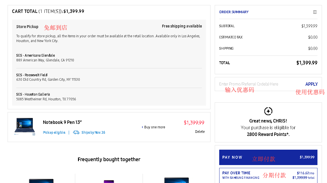This screenshot has height=183, width=327.
Task: Click the 'Ships by Nov. 26' link
Action: click(93, 133)
